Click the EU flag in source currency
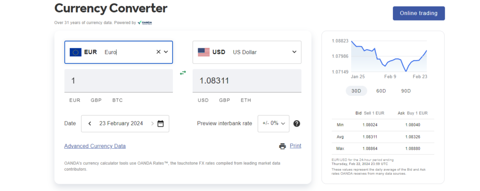 75,52
